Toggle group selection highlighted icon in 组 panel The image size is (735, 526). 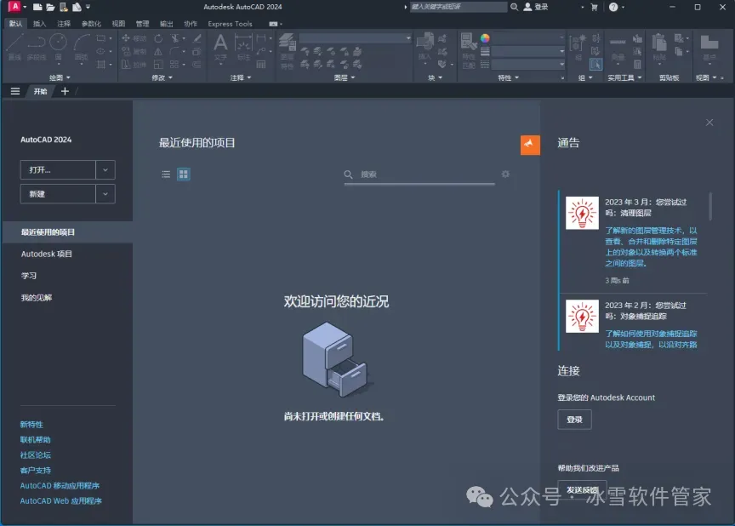(595, 64)
